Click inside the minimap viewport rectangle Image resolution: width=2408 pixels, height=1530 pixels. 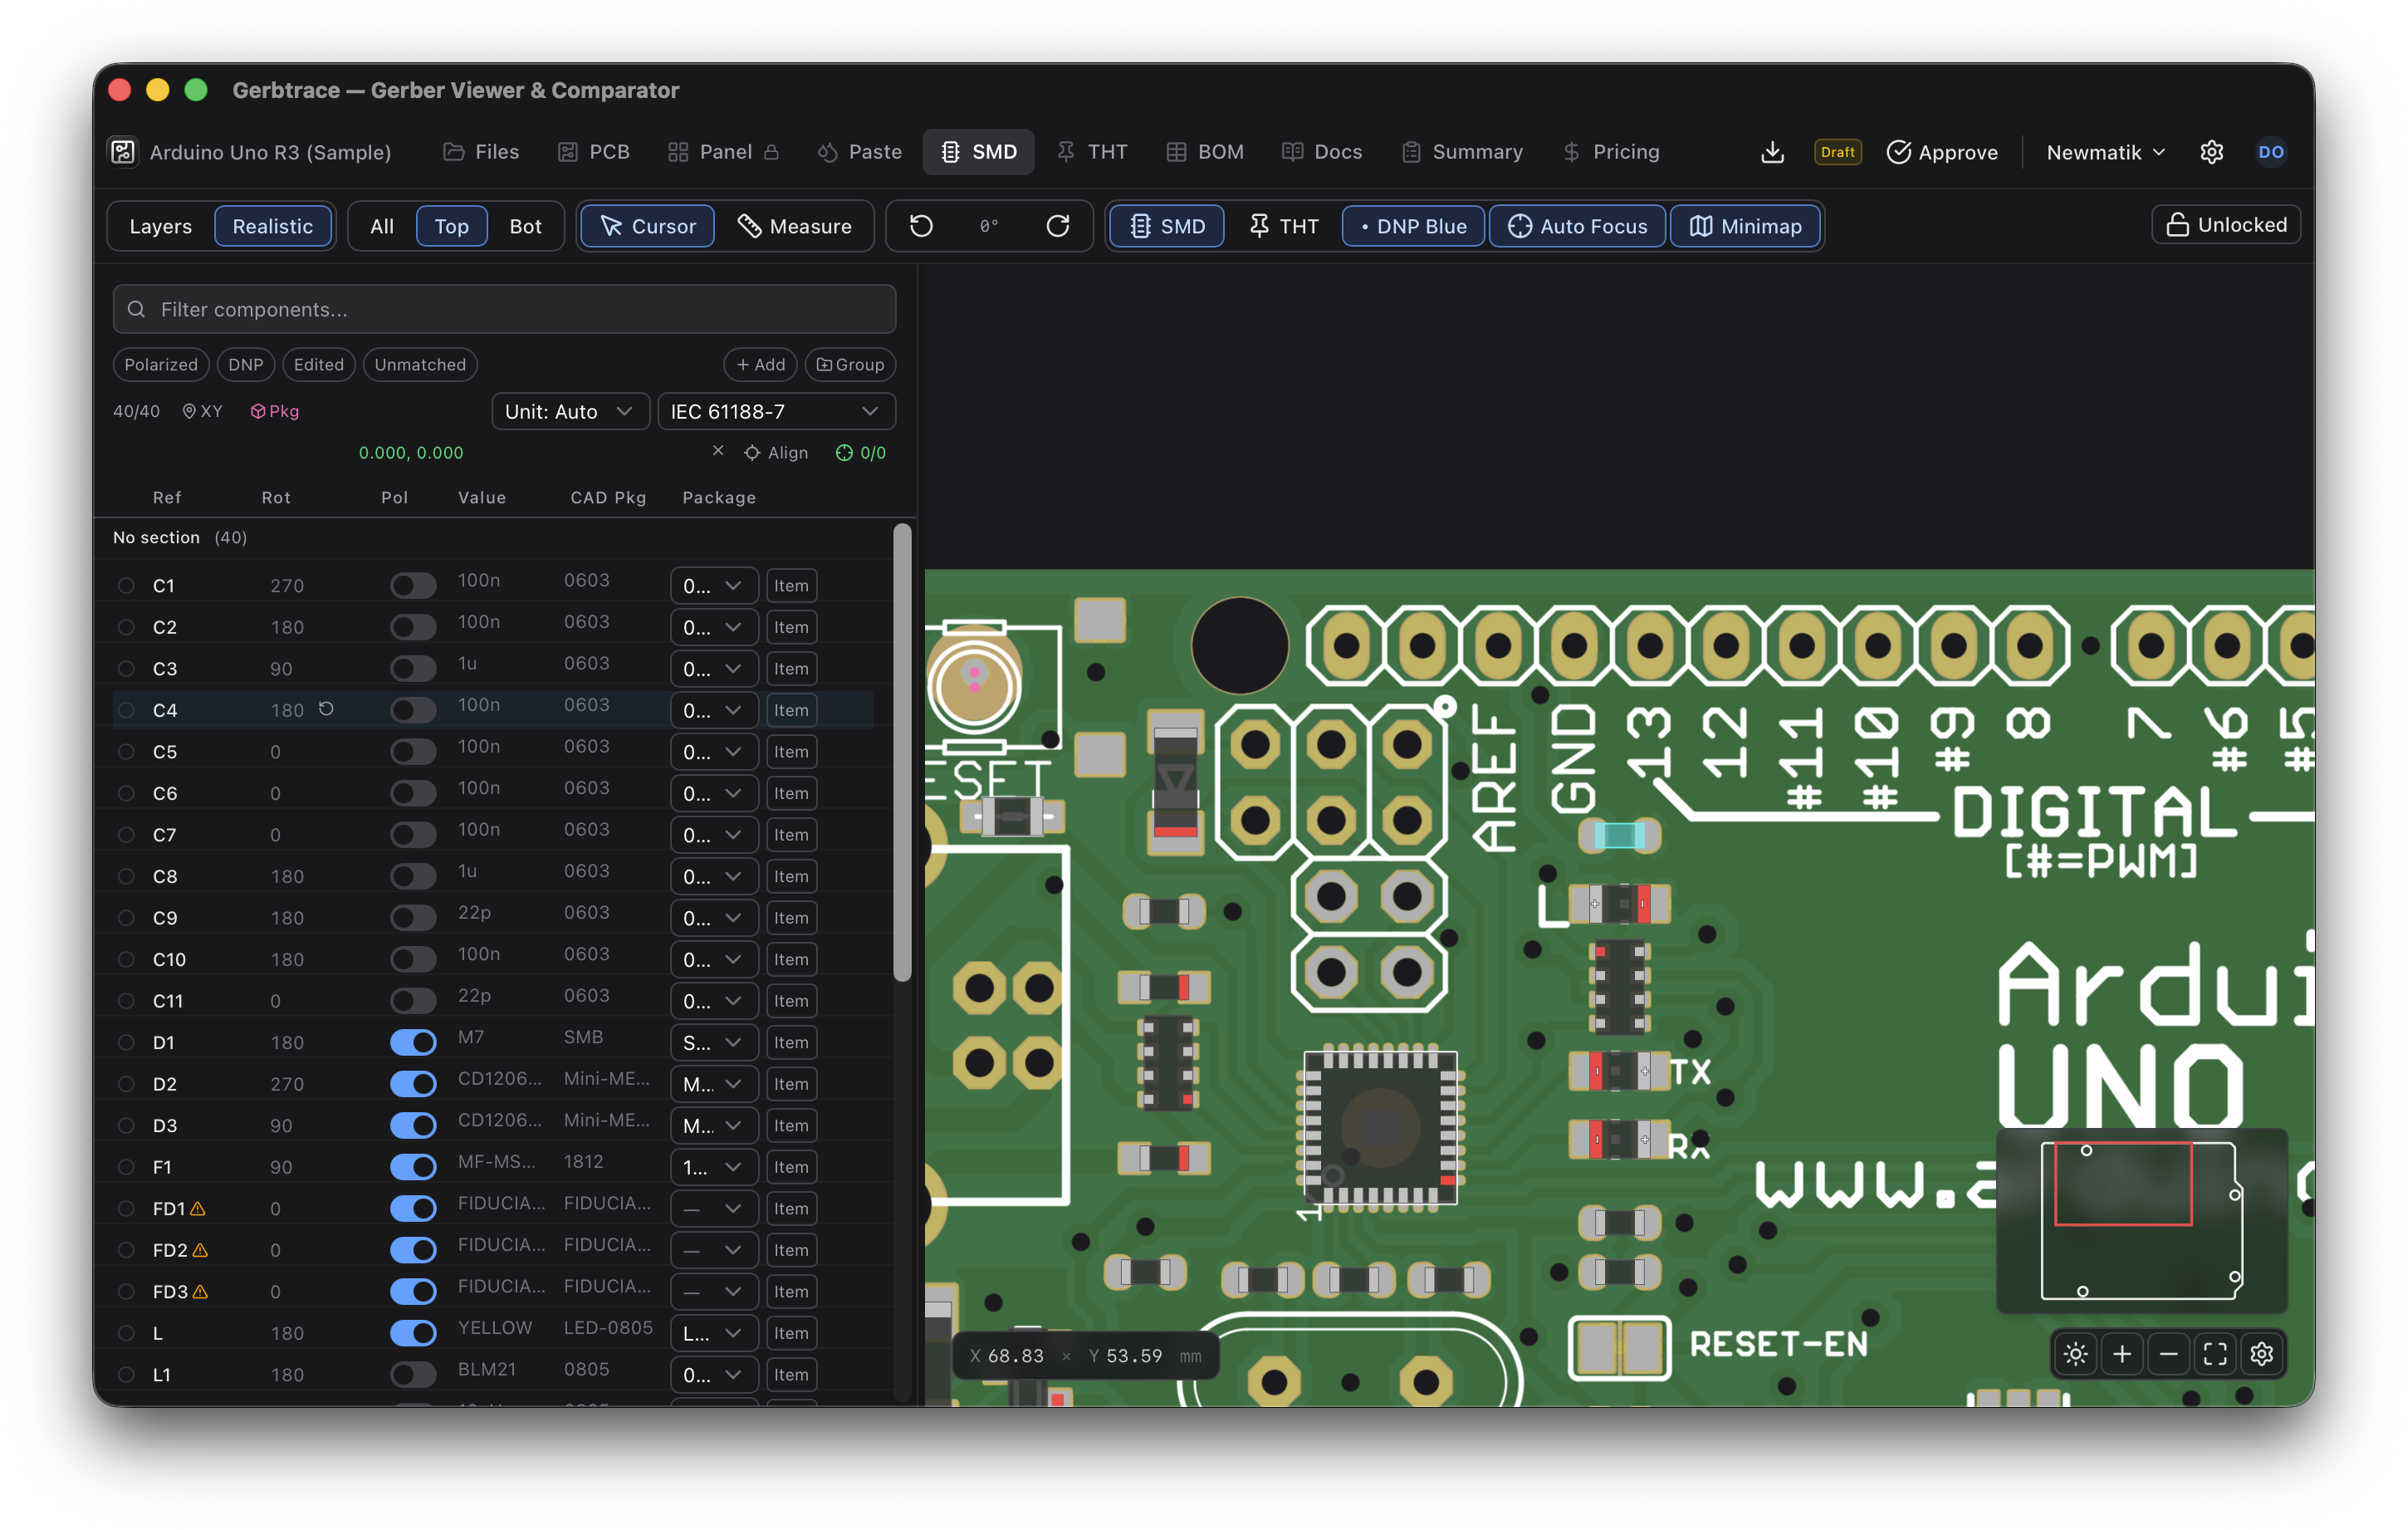(x=2123, y=1184)
